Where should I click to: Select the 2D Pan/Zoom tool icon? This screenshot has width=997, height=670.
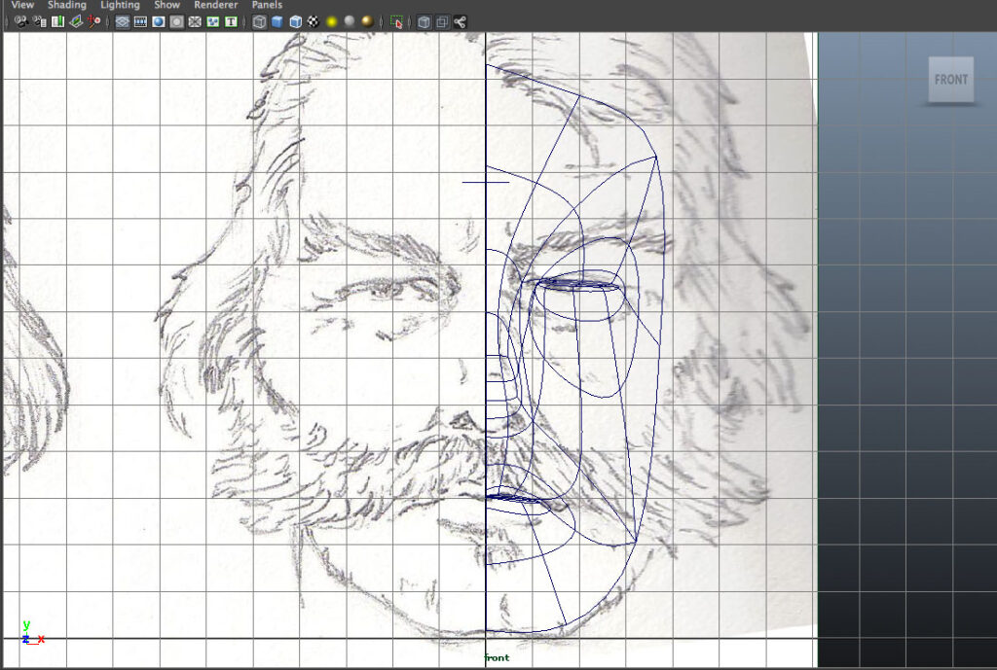click(x=93, y=21)
